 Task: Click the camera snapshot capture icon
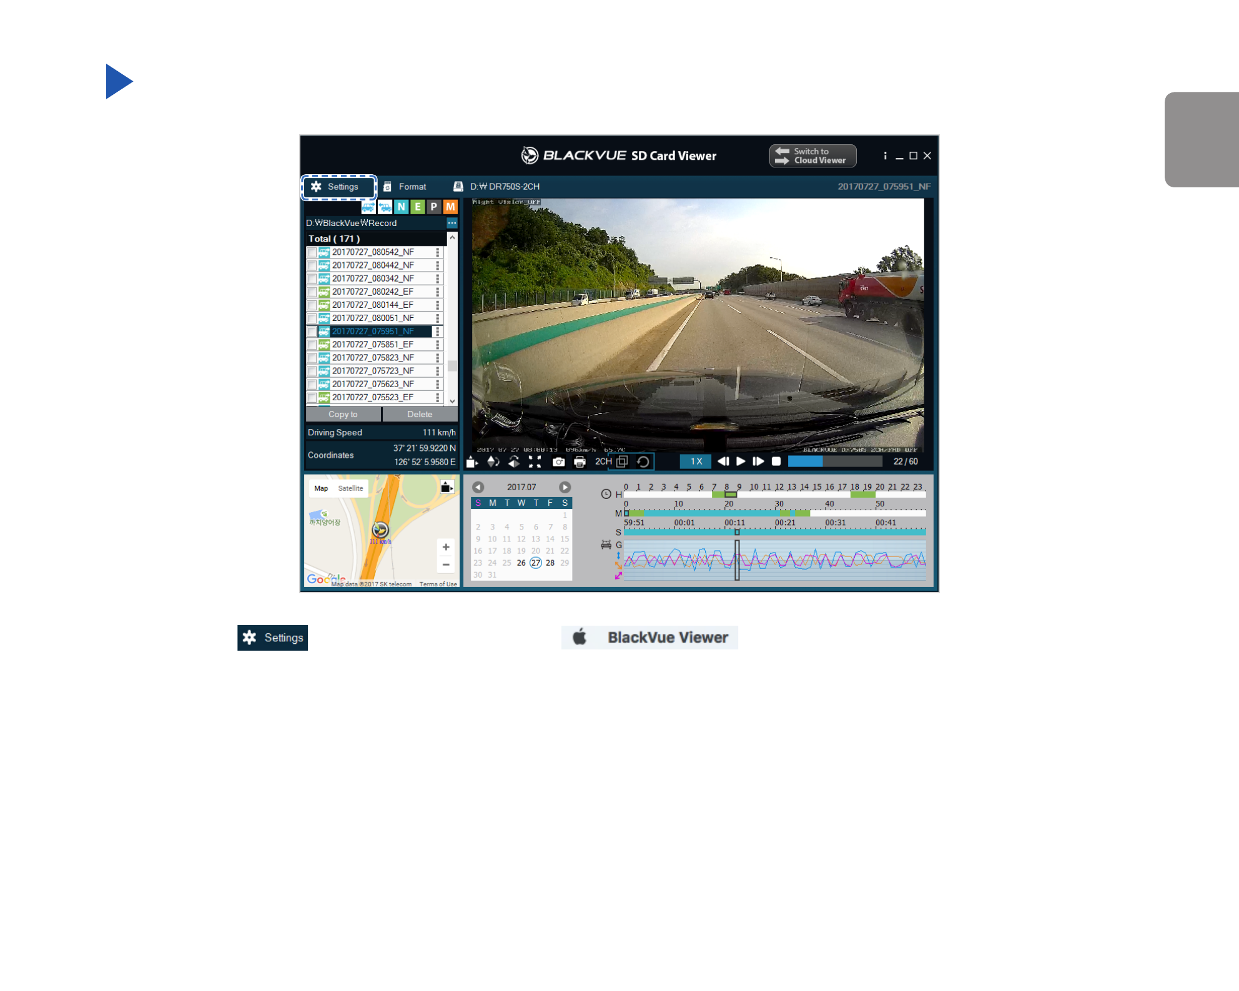click(558, 462)
